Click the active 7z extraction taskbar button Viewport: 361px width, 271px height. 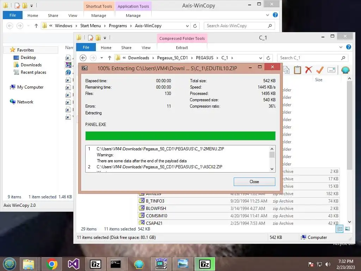point(205,264)
